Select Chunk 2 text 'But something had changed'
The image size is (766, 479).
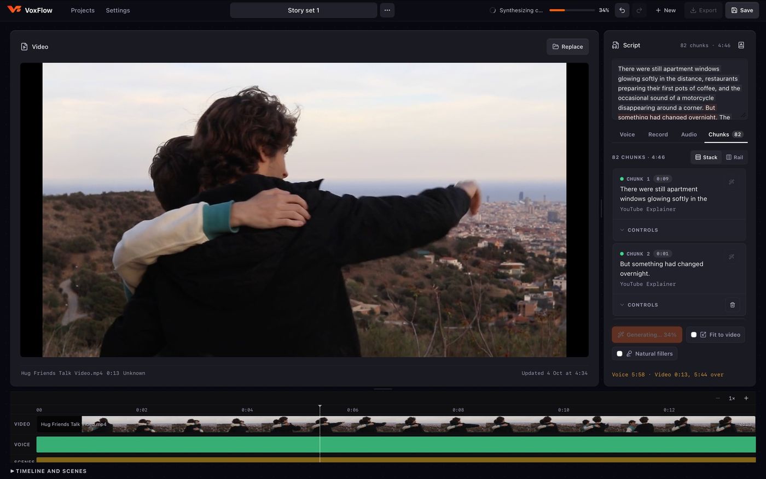click(661, 264)
